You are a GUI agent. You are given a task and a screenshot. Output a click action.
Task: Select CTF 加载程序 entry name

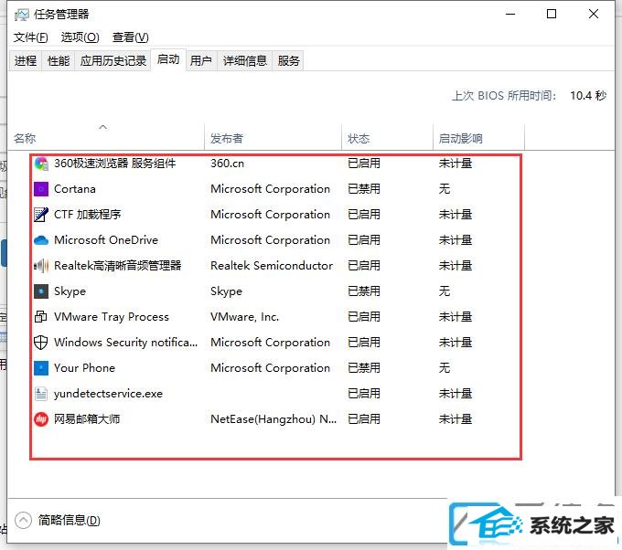tap(87, 215)
